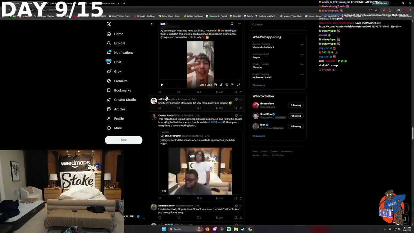This screenshot has height=233, width=414.
Task: Open Bookmarks in the sidebar
Action: pyautogui.click(x=119, y=90)
